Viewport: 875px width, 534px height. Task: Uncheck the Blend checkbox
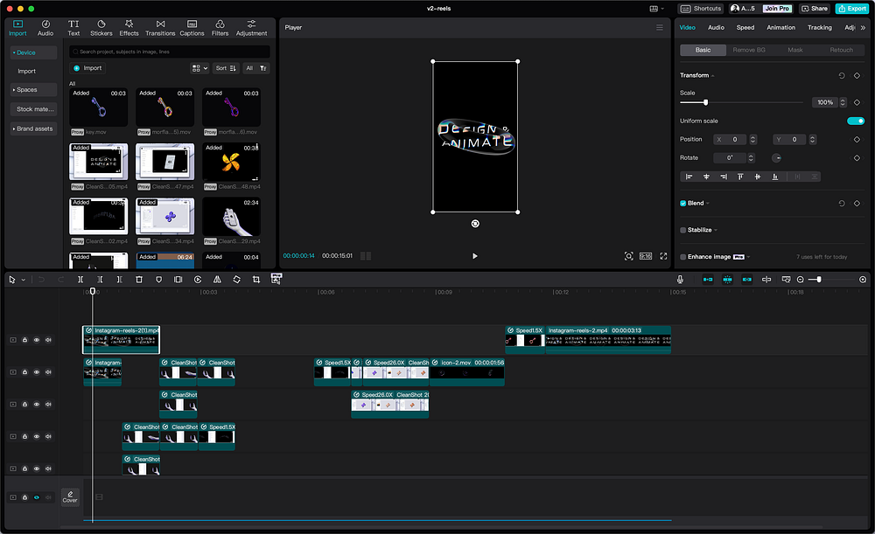[x=683, y=203]
